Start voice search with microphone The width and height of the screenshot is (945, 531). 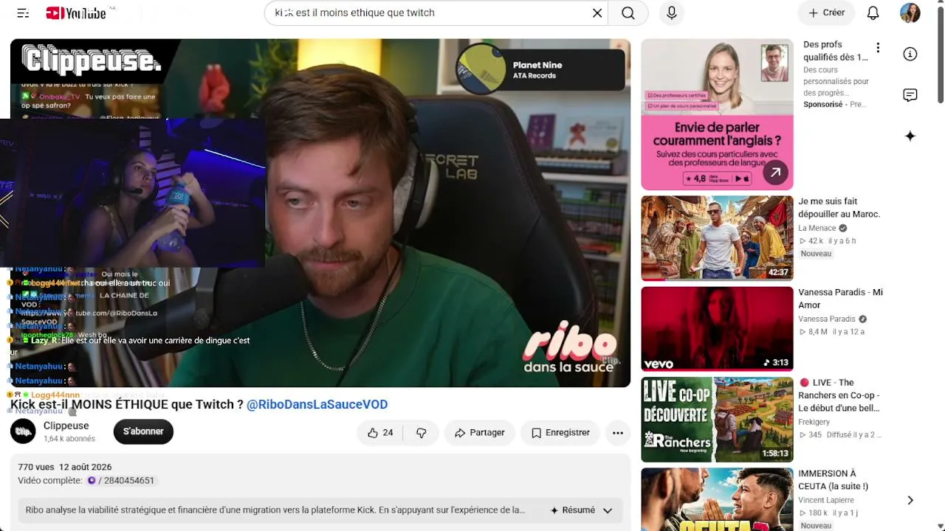[x=671, y=13]
